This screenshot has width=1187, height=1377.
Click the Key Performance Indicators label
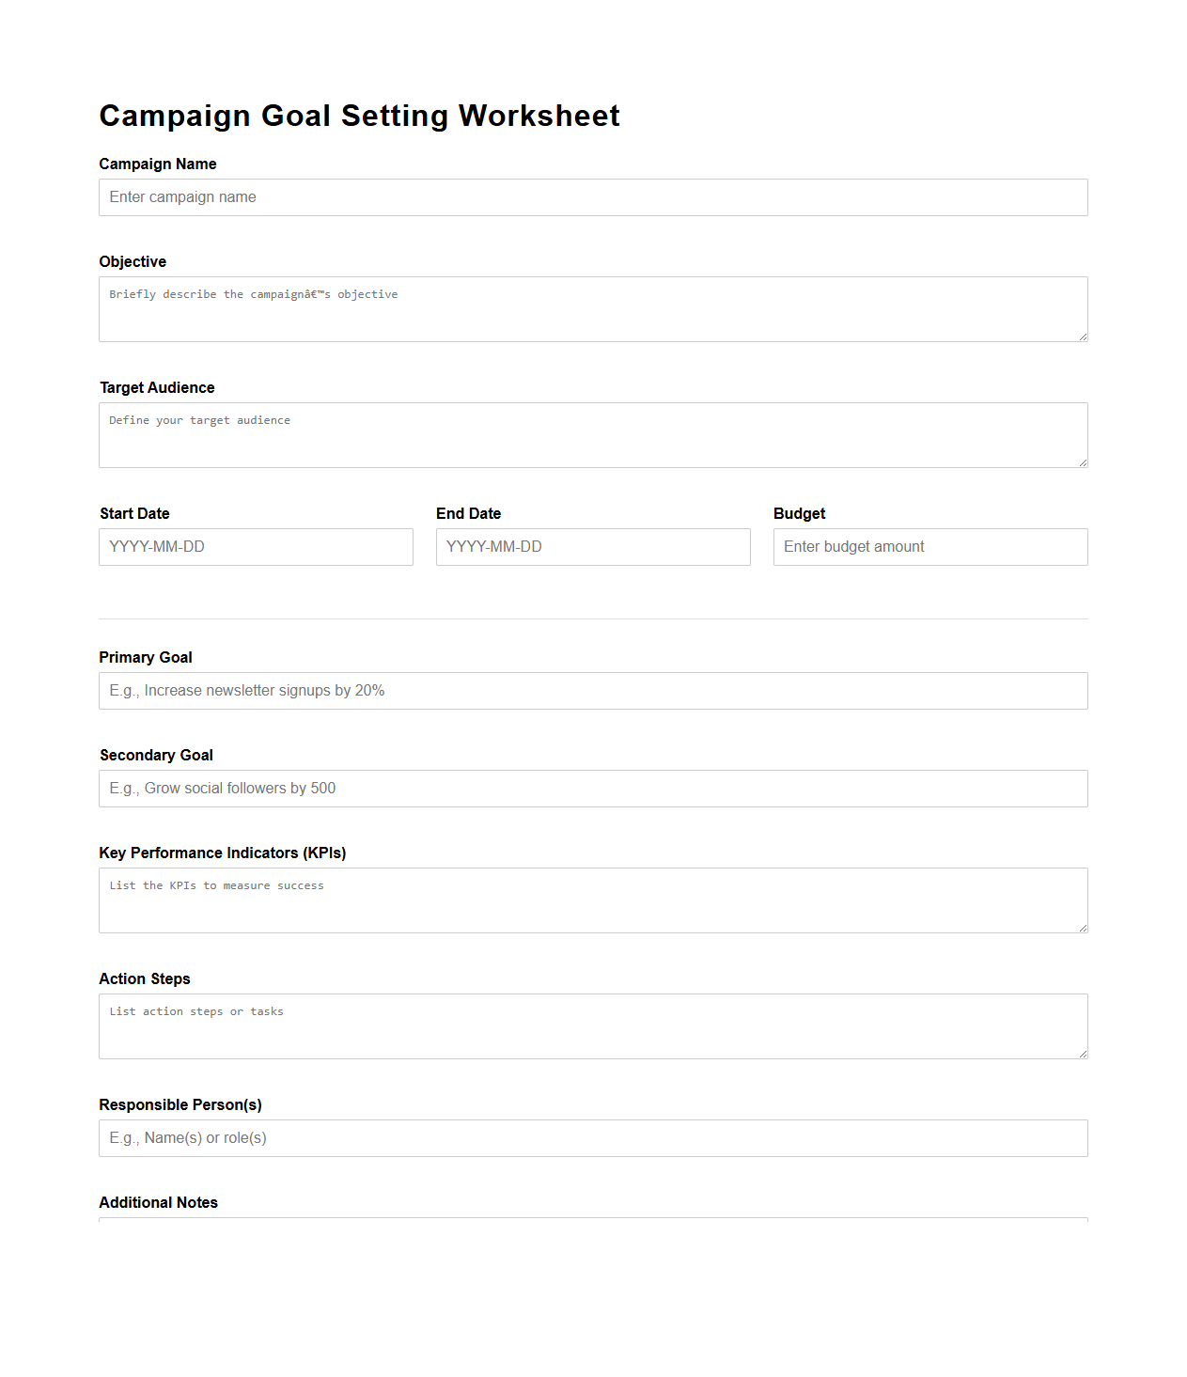(223, 853)
